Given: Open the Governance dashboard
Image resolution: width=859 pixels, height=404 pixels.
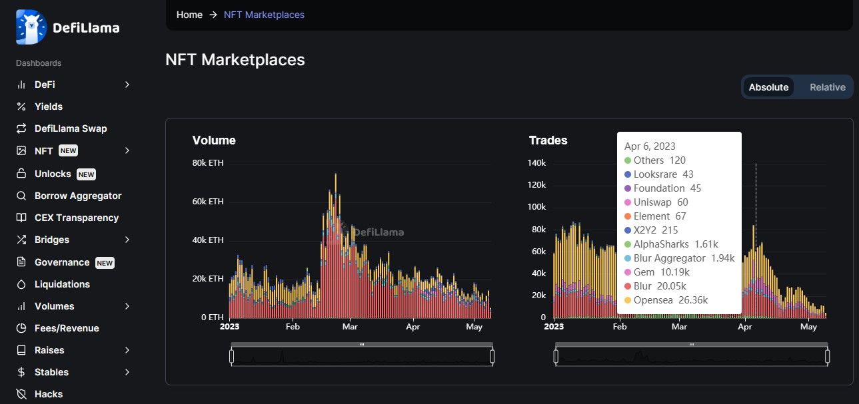Looking at the screenshot, I should click(x=62, y=262).
